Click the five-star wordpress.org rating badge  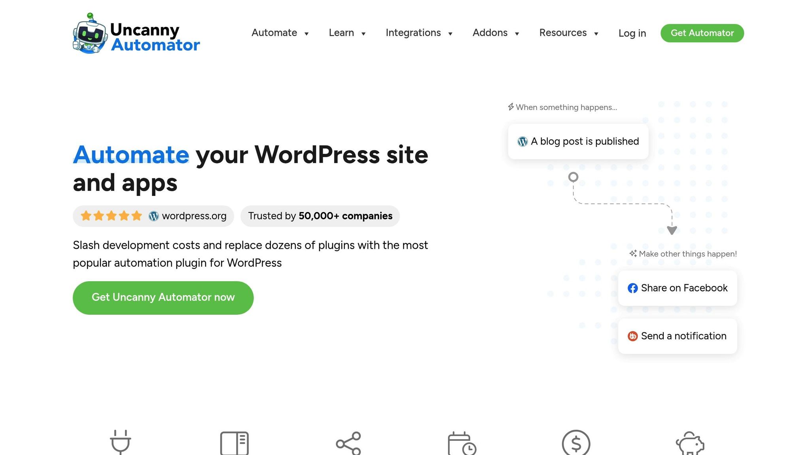tap(153, 216)
